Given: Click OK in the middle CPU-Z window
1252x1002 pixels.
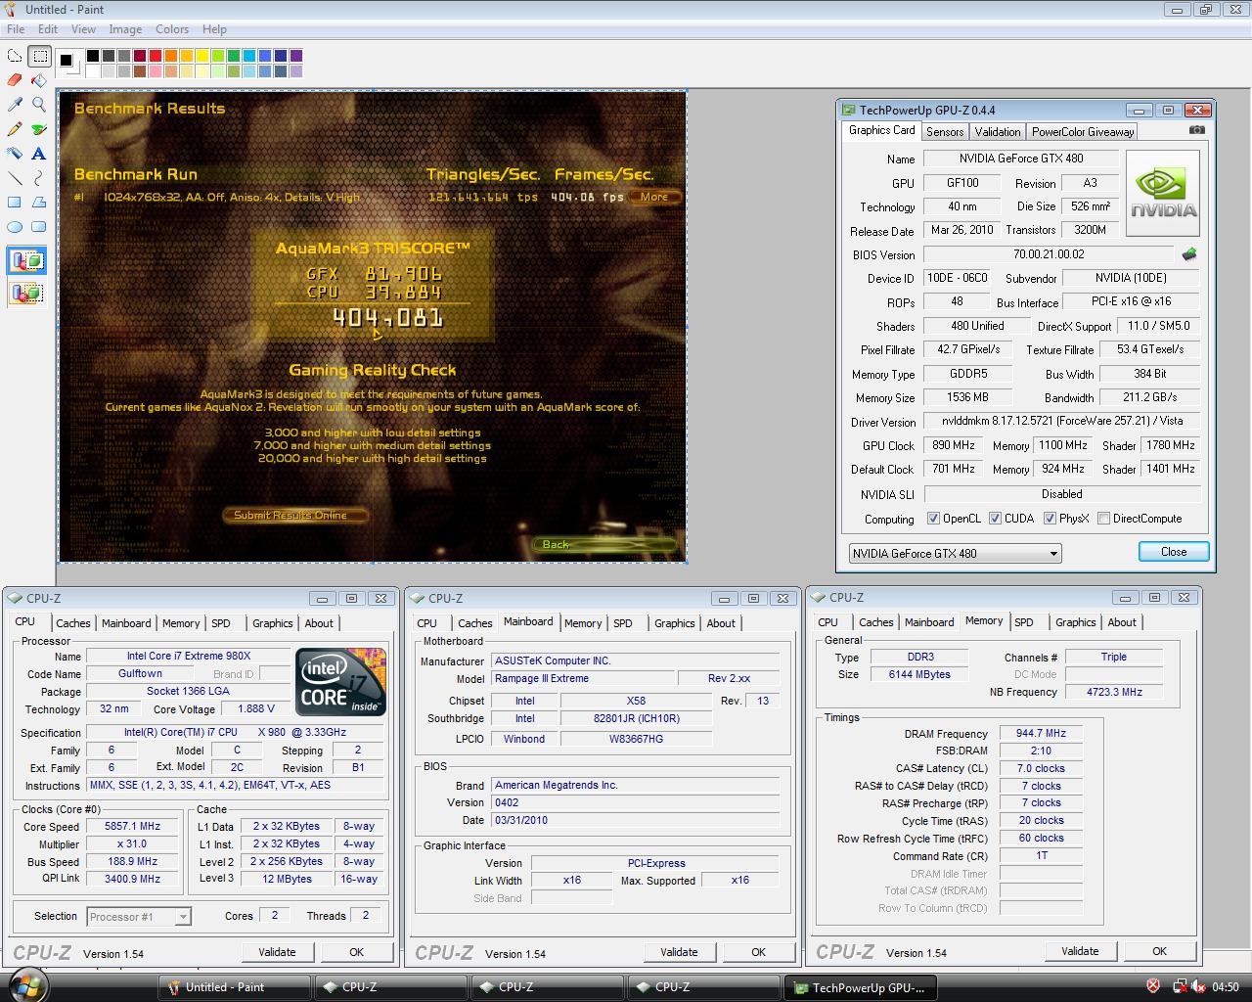Looking at the screenshot, I should (x=758, y=952).
